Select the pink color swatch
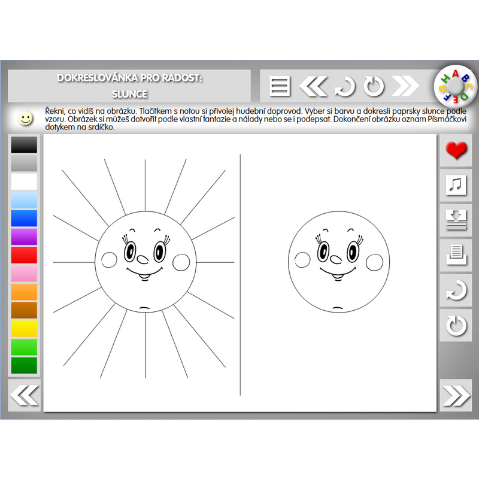The width and height of the screenshot is (479, 479). coord(24,274)
